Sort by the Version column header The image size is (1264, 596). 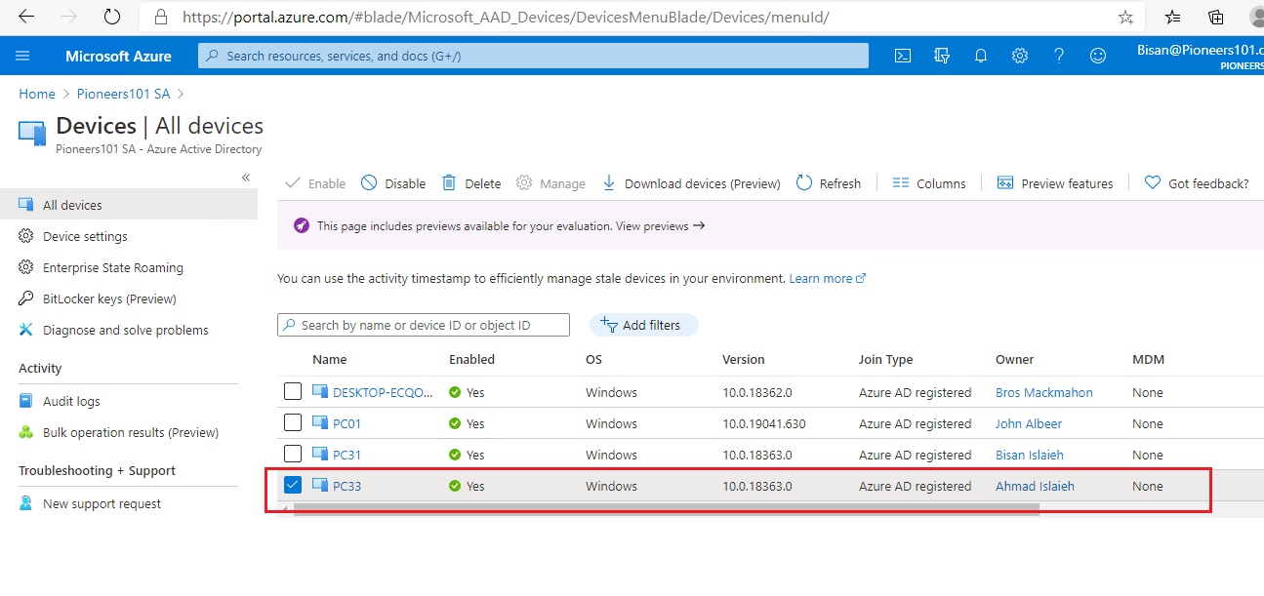[744, 359]
